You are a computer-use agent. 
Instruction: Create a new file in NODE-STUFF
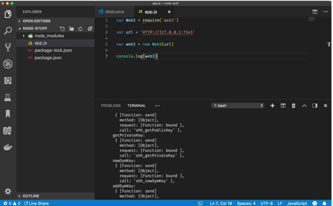(62, 28)
